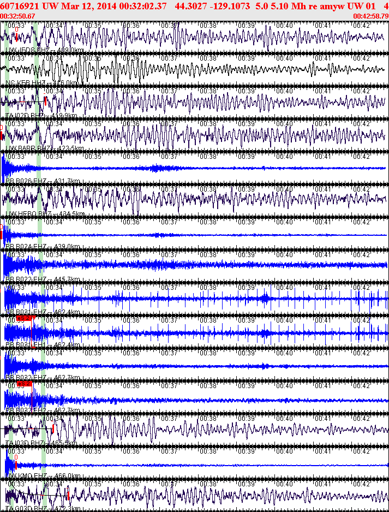
Task: Click the eS 2 pick flag on PB.B032 EH2
Action: [24, 383]
